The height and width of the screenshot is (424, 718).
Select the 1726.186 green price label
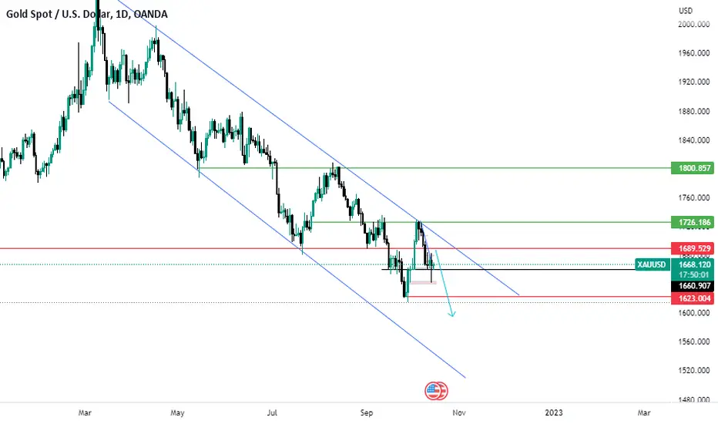tap(693, 222)
